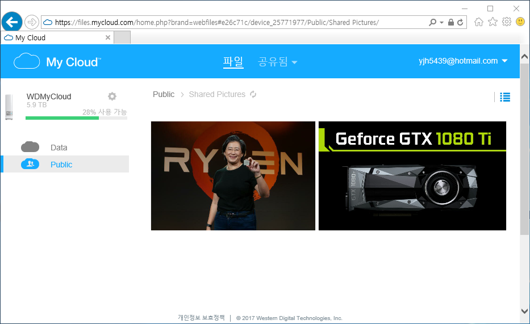The image size is (530, 324).
Task: Open browser tools gear icon
Action: pyautogui.click(x=506, y=22)
